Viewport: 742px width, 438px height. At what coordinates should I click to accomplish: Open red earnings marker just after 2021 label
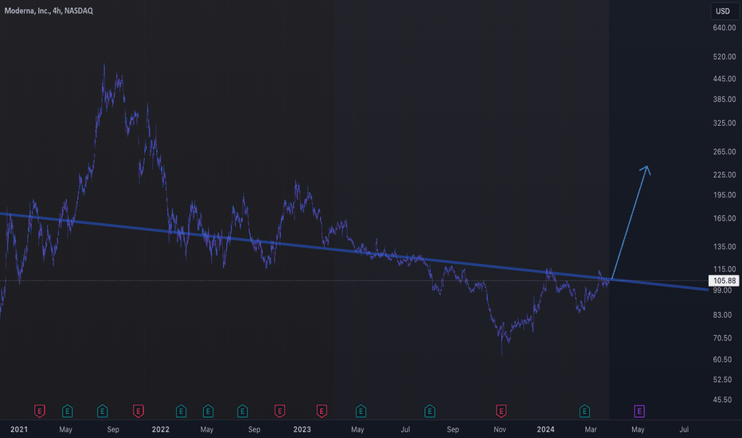tap(40, 411)
